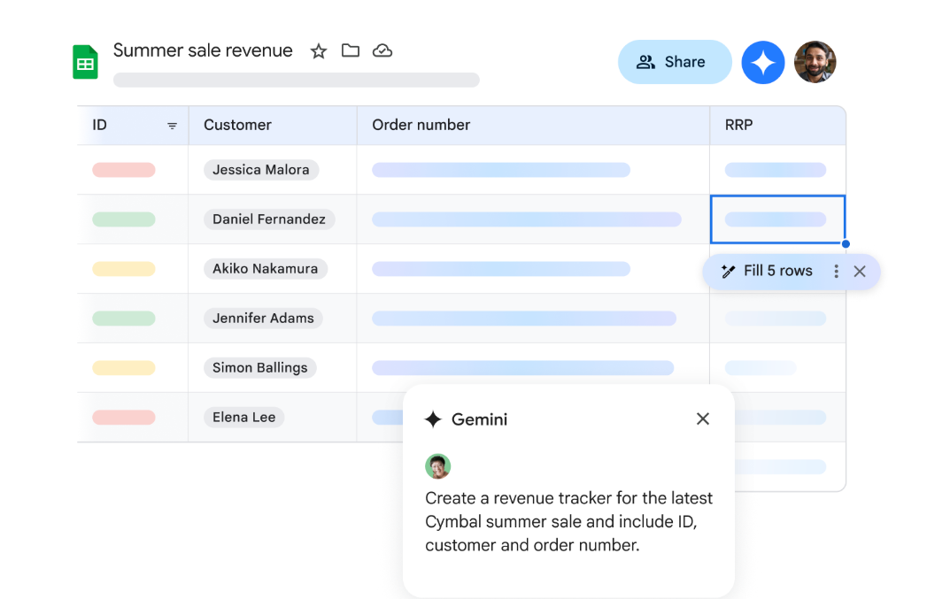This screenshot has width=950, height=599.
Task: Click the red ID pill in Elena Lee row
Action: pyautogui.click(x=124, y=417)
